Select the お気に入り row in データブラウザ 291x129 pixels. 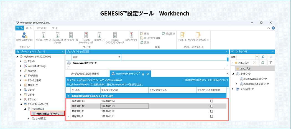point(255,68)
